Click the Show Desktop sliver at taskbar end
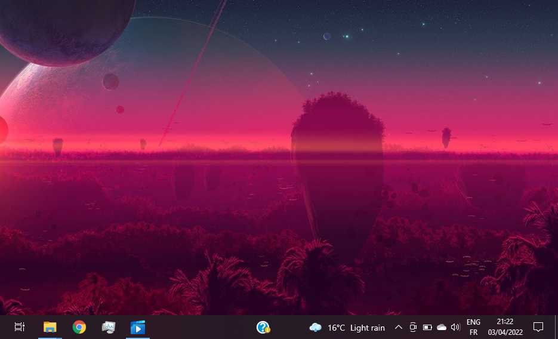The height and width of the screenshot is (339, 558). point(556,327)
